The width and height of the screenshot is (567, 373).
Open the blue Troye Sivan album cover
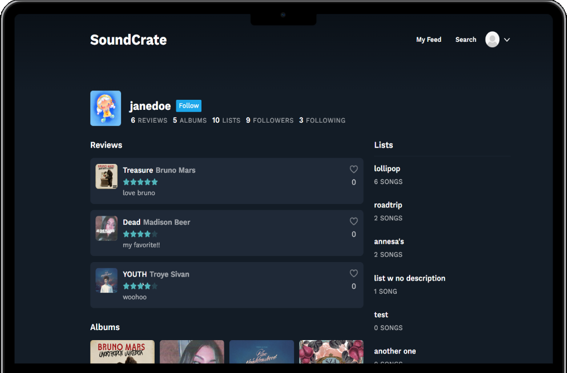click(x=262, y=352)
